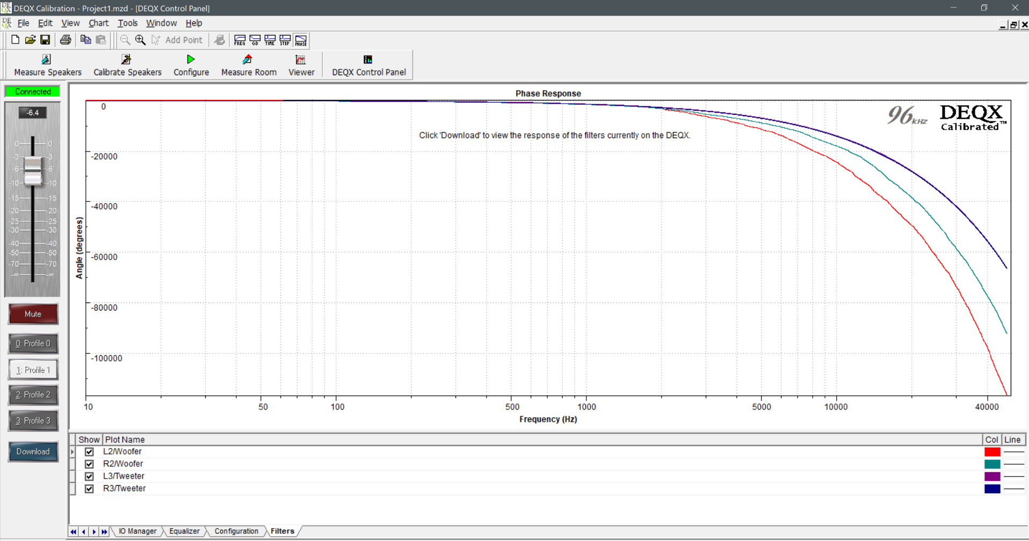Mute the DEQX output
1029x541 pixels.
pyautogui.click(x=33, y=314)
